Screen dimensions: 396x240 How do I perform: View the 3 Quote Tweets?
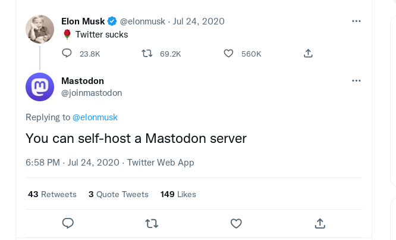click(x=118, y=194)
